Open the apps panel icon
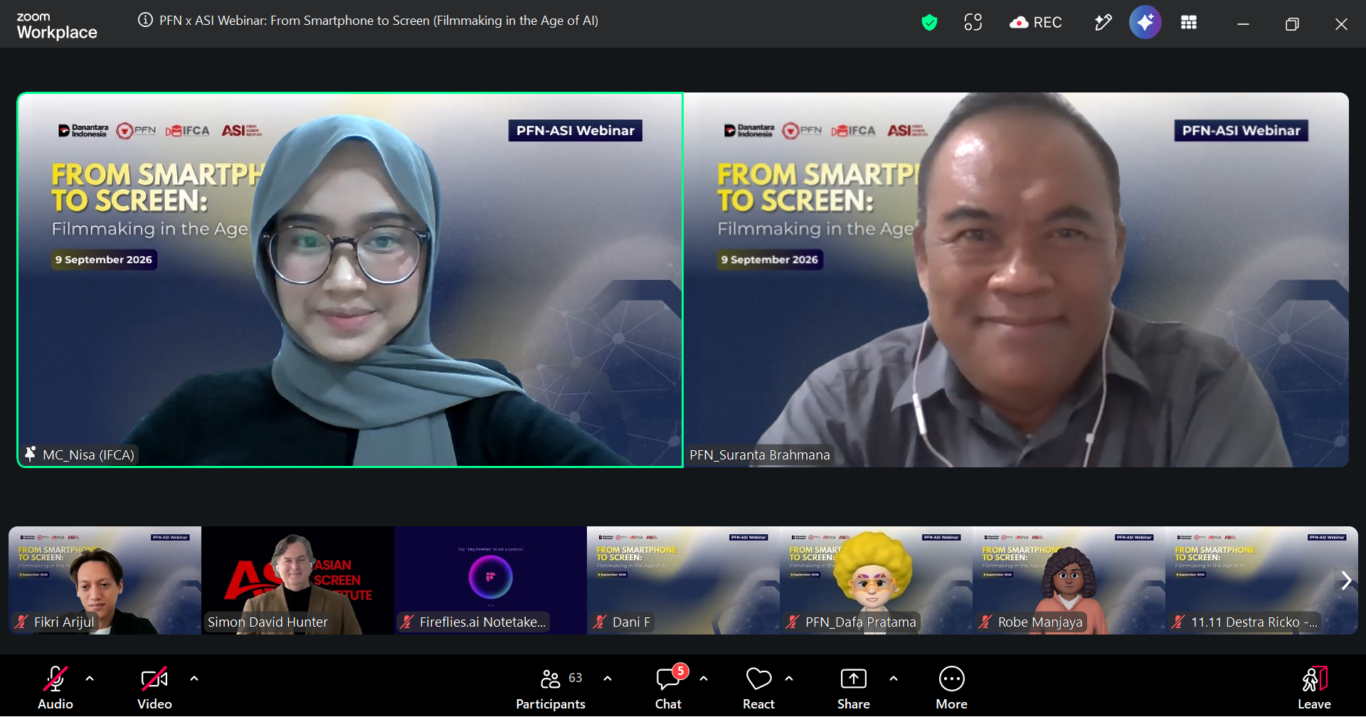The width and height of the screenshot is (1366, 717). coord(973,23)
